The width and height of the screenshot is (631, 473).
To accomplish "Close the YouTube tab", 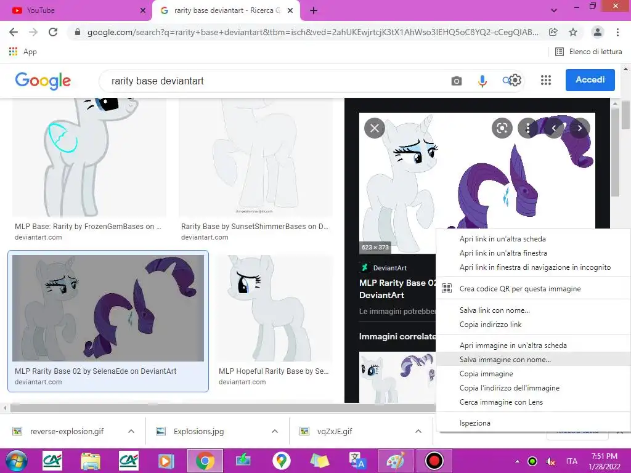I will tap(142, 10).
